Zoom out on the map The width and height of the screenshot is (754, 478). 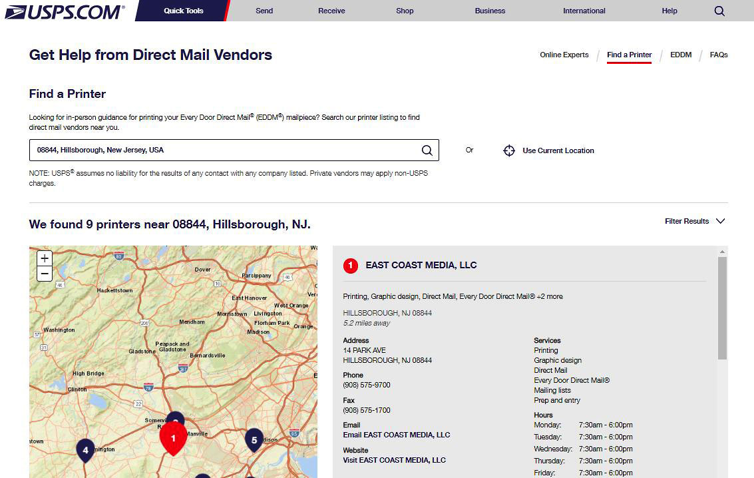pyautogui.click(x=45, y=274)
